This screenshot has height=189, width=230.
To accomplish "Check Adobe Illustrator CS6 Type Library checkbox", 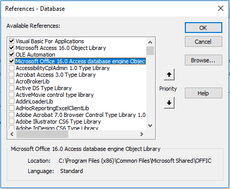I will click(11, 122).
